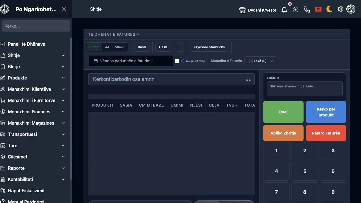The image size is (361, 203).
Task: Expand the Blerje menu chevron
Action: pyautogui.click(x=63, y=67)
